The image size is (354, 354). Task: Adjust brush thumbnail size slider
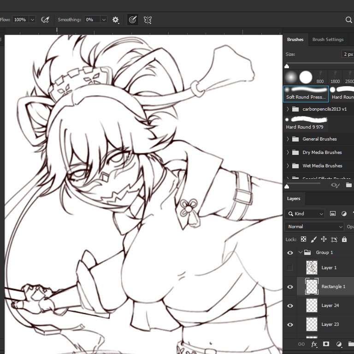[x=287, y=187]
